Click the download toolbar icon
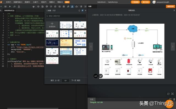The height and width of the screenshot is (109, 176). [19, 7]
